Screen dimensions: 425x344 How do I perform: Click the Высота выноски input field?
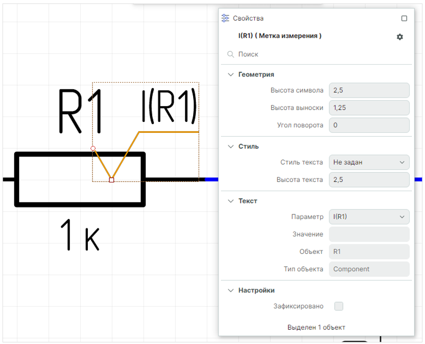coord(369,108)
